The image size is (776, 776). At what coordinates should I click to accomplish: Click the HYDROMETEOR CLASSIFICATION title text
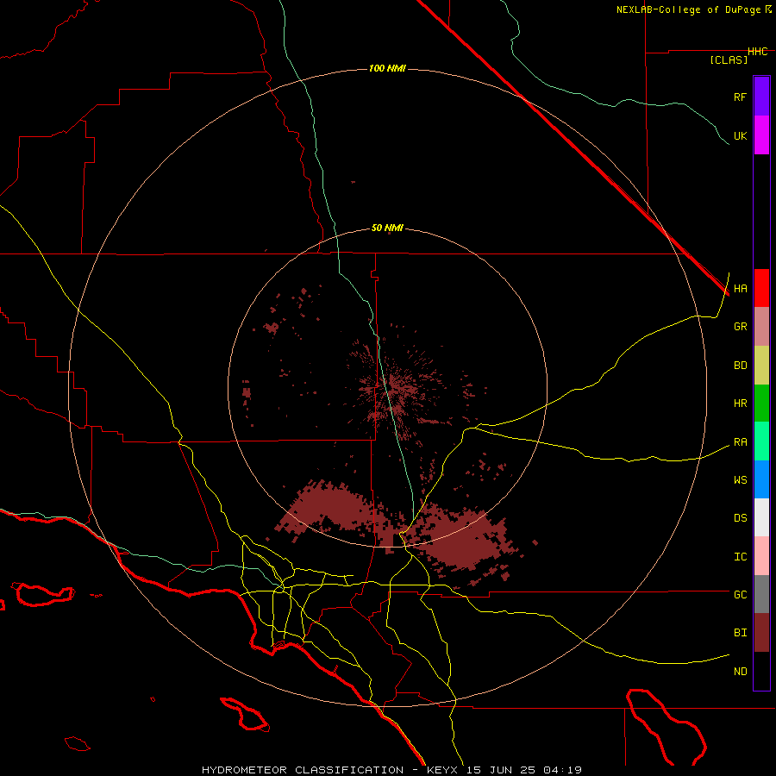click(x=303, y=770)
